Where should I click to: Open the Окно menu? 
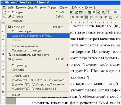(88, 7)
